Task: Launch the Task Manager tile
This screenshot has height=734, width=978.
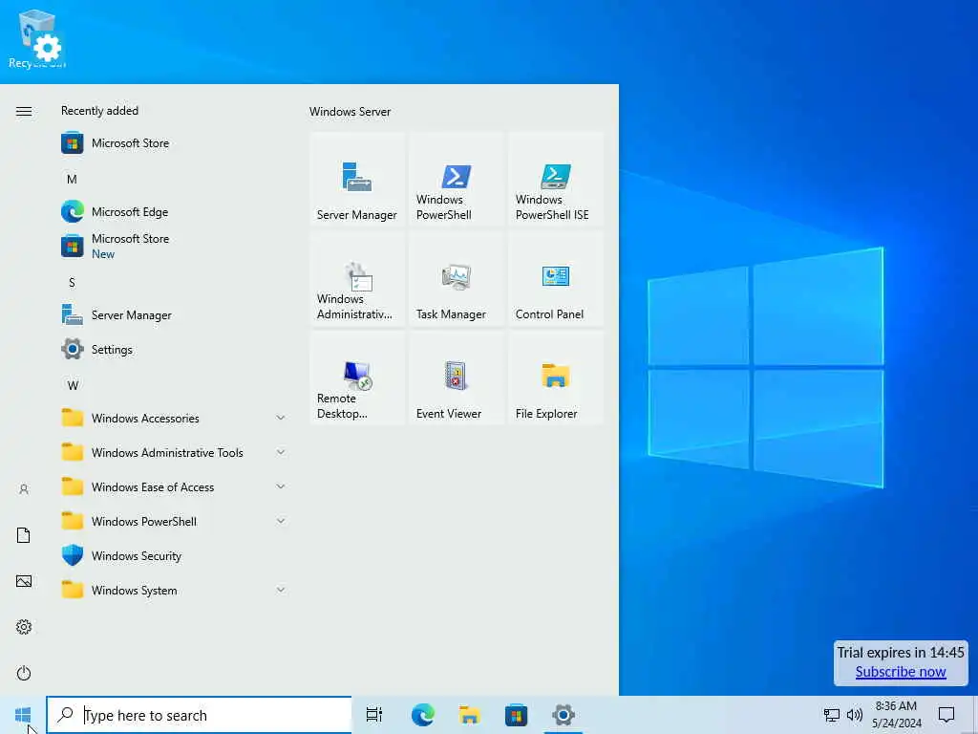Action: [x=456, y=278]
